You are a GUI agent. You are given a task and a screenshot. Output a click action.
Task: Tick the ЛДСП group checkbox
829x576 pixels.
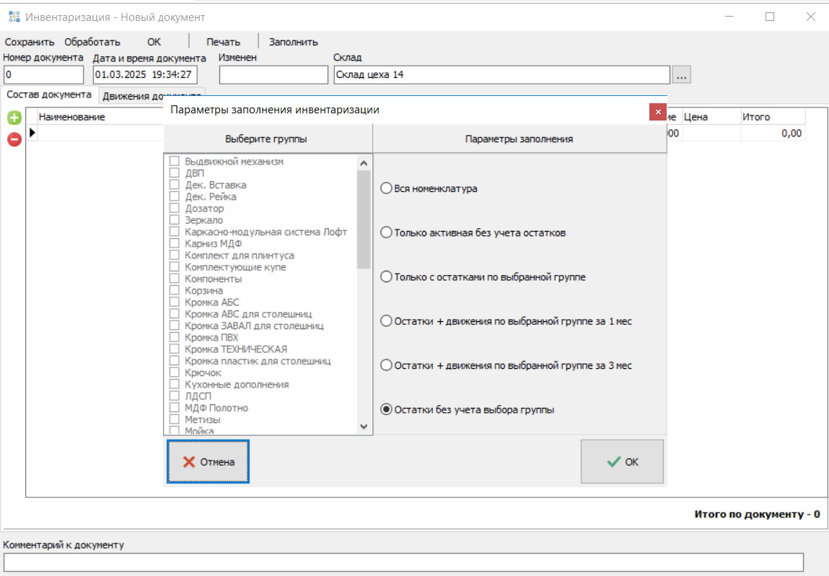point(175,396)
